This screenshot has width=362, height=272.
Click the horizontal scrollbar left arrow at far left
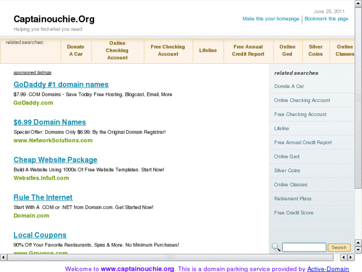pyautogui.click(x=3, y=257)
